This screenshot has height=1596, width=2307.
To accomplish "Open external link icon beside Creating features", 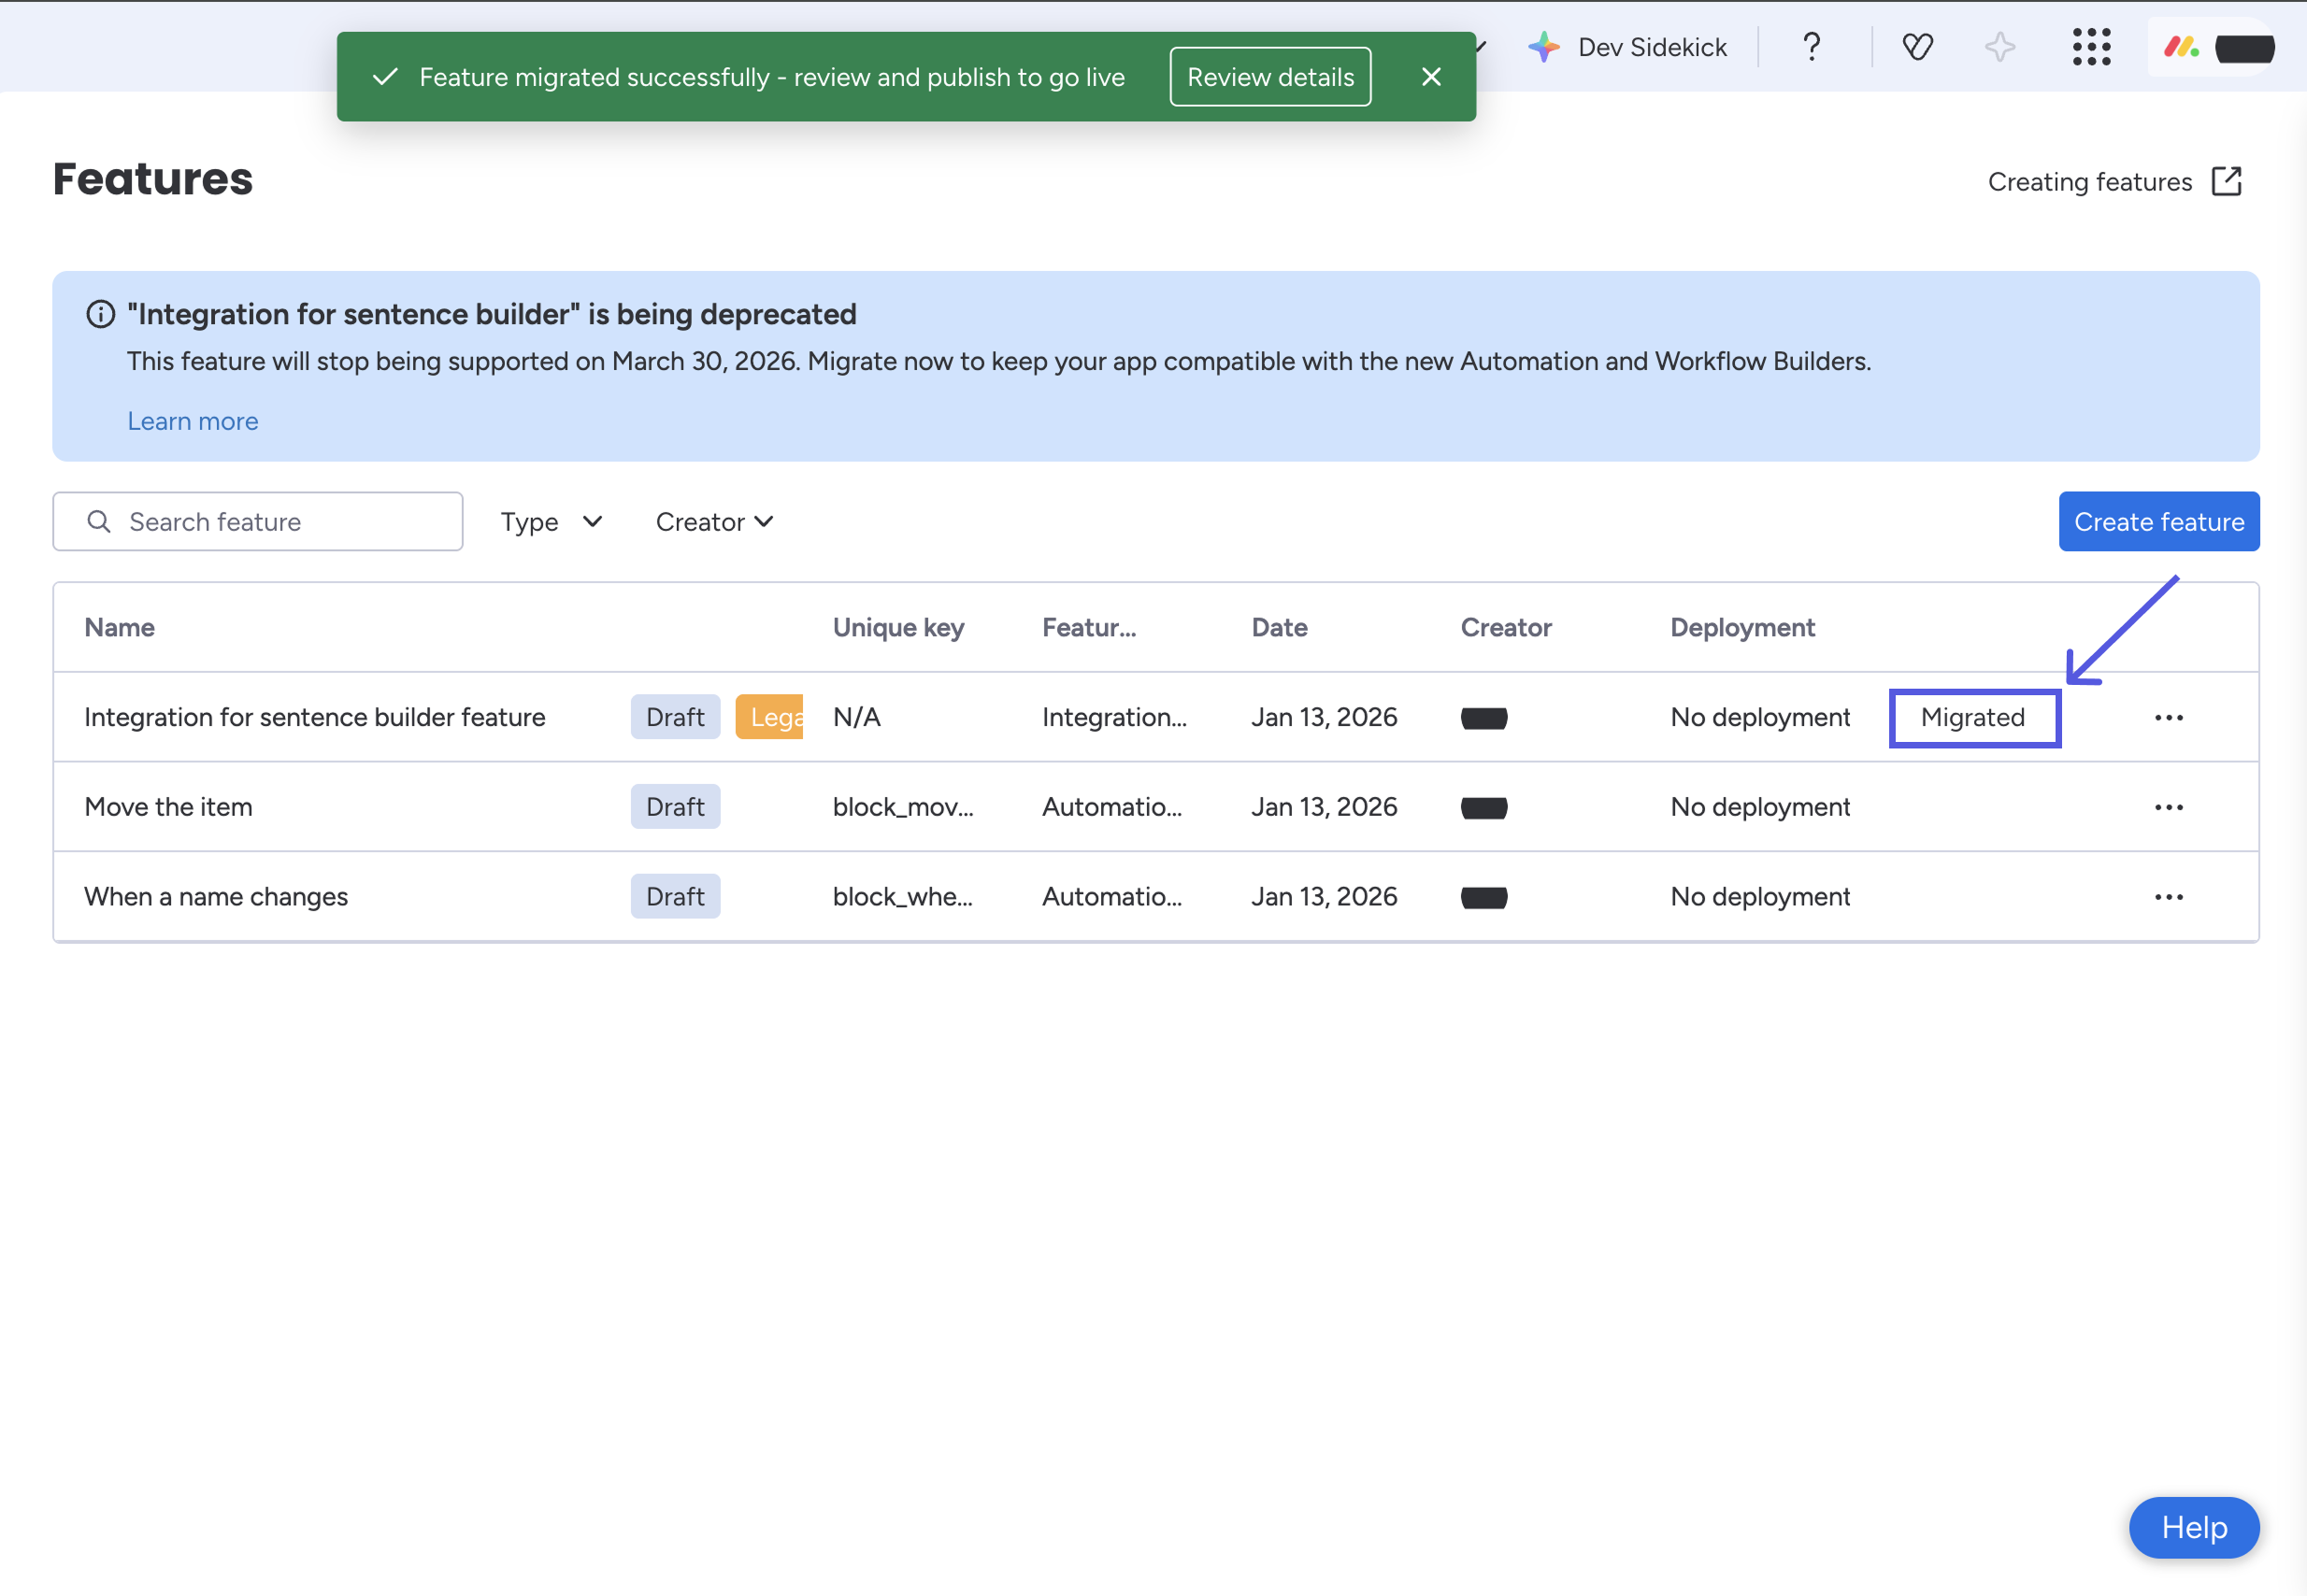I will [2227, 181].
